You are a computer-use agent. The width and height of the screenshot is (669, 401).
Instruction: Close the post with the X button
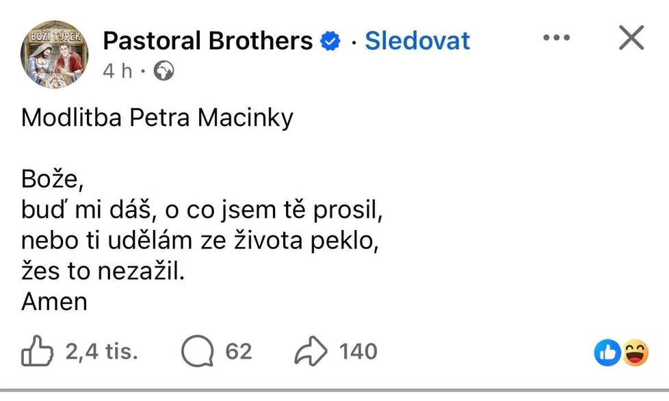tap(631, 38)
